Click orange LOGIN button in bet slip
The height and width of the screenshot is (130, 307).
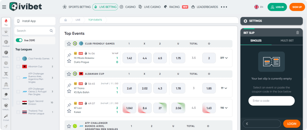(292, 124)
